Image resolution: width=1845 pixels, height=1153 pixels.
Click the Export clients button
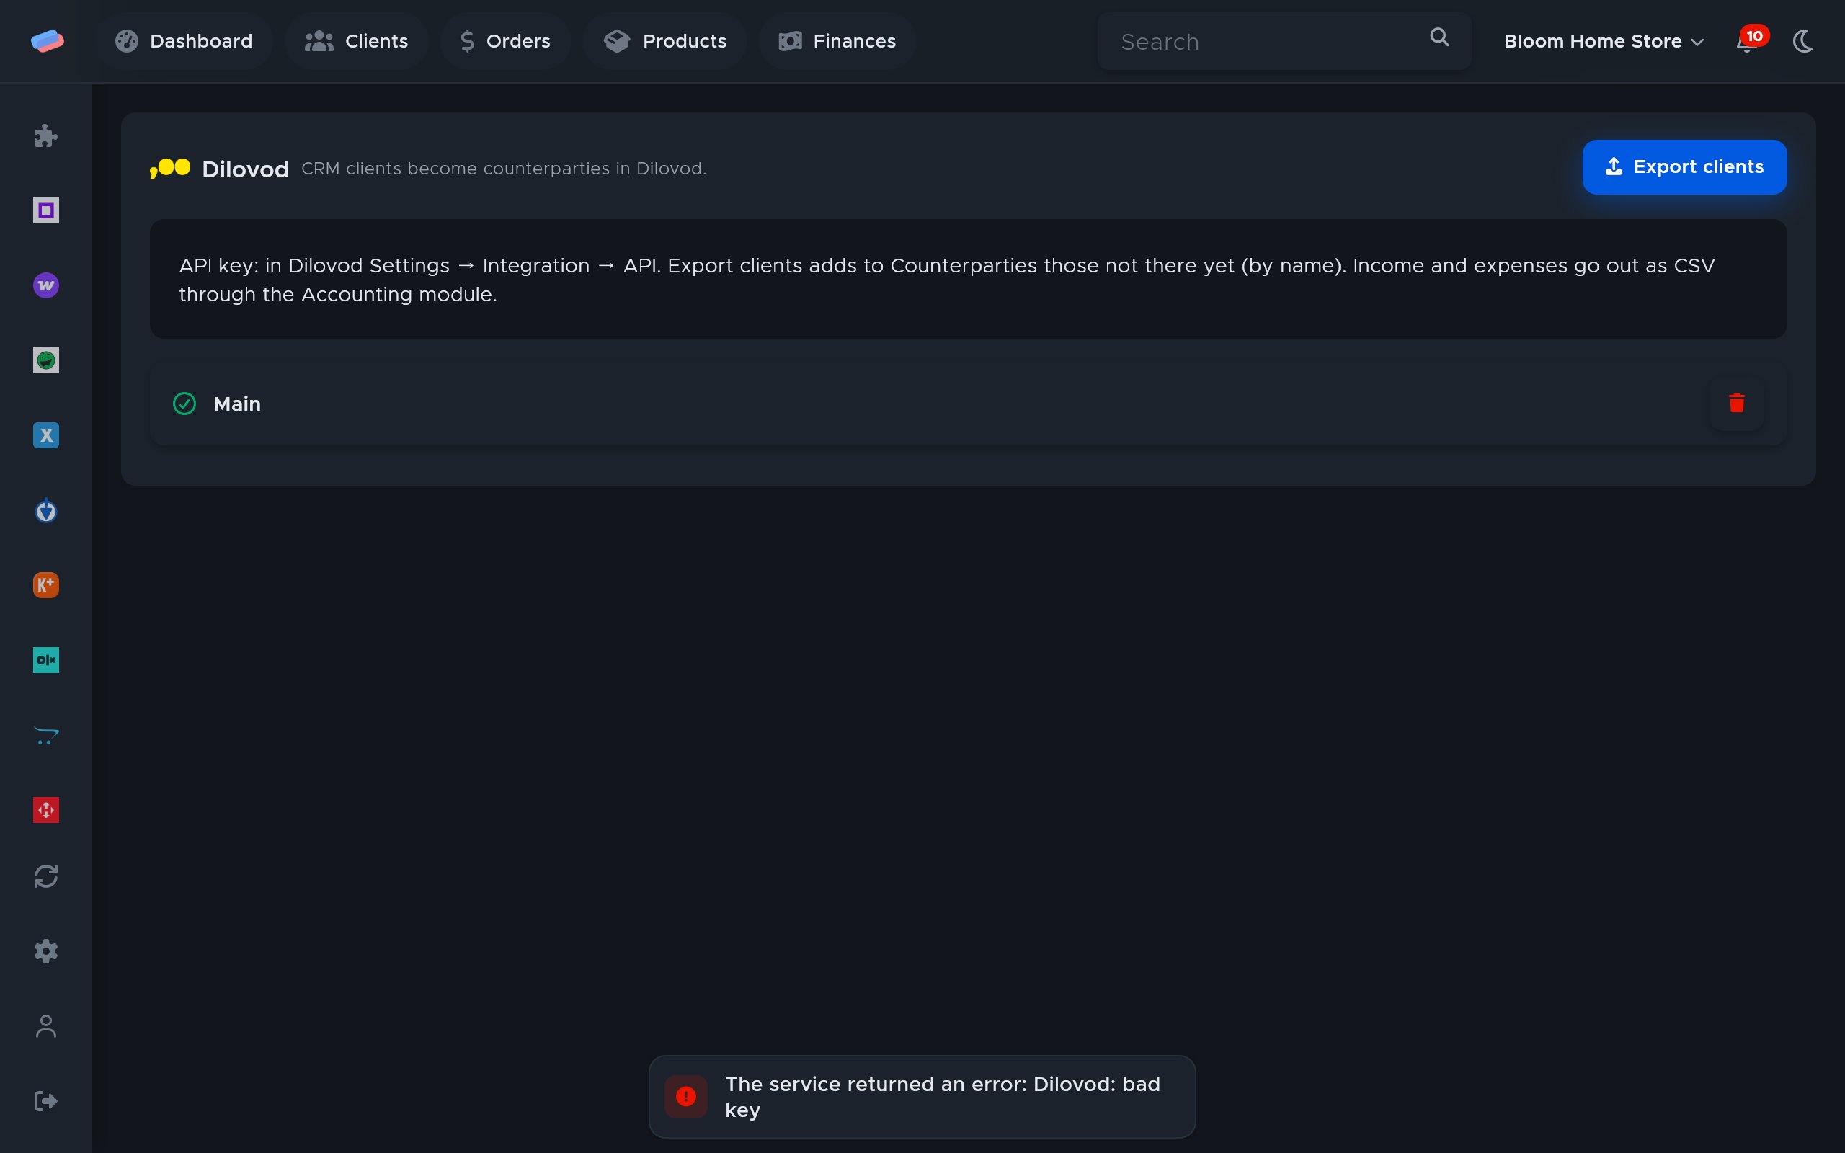tap(1684, 167)
